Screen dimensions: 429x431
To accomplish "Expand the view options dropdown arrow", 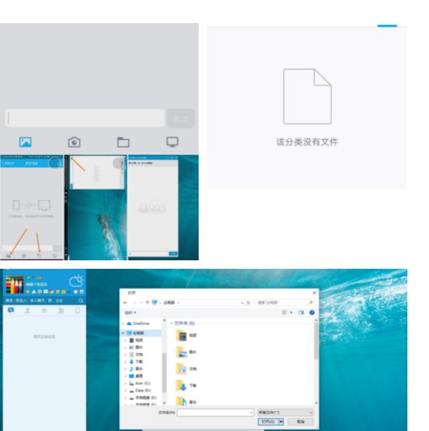I will tap(291, 313).
